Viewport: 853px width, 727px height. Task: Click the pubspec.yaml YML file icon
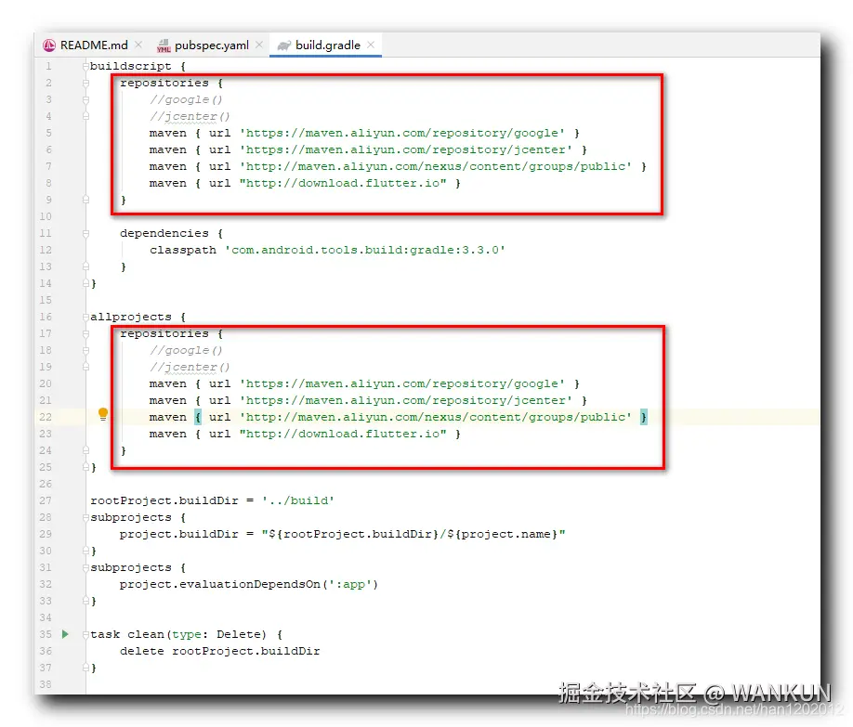[164, 45]
